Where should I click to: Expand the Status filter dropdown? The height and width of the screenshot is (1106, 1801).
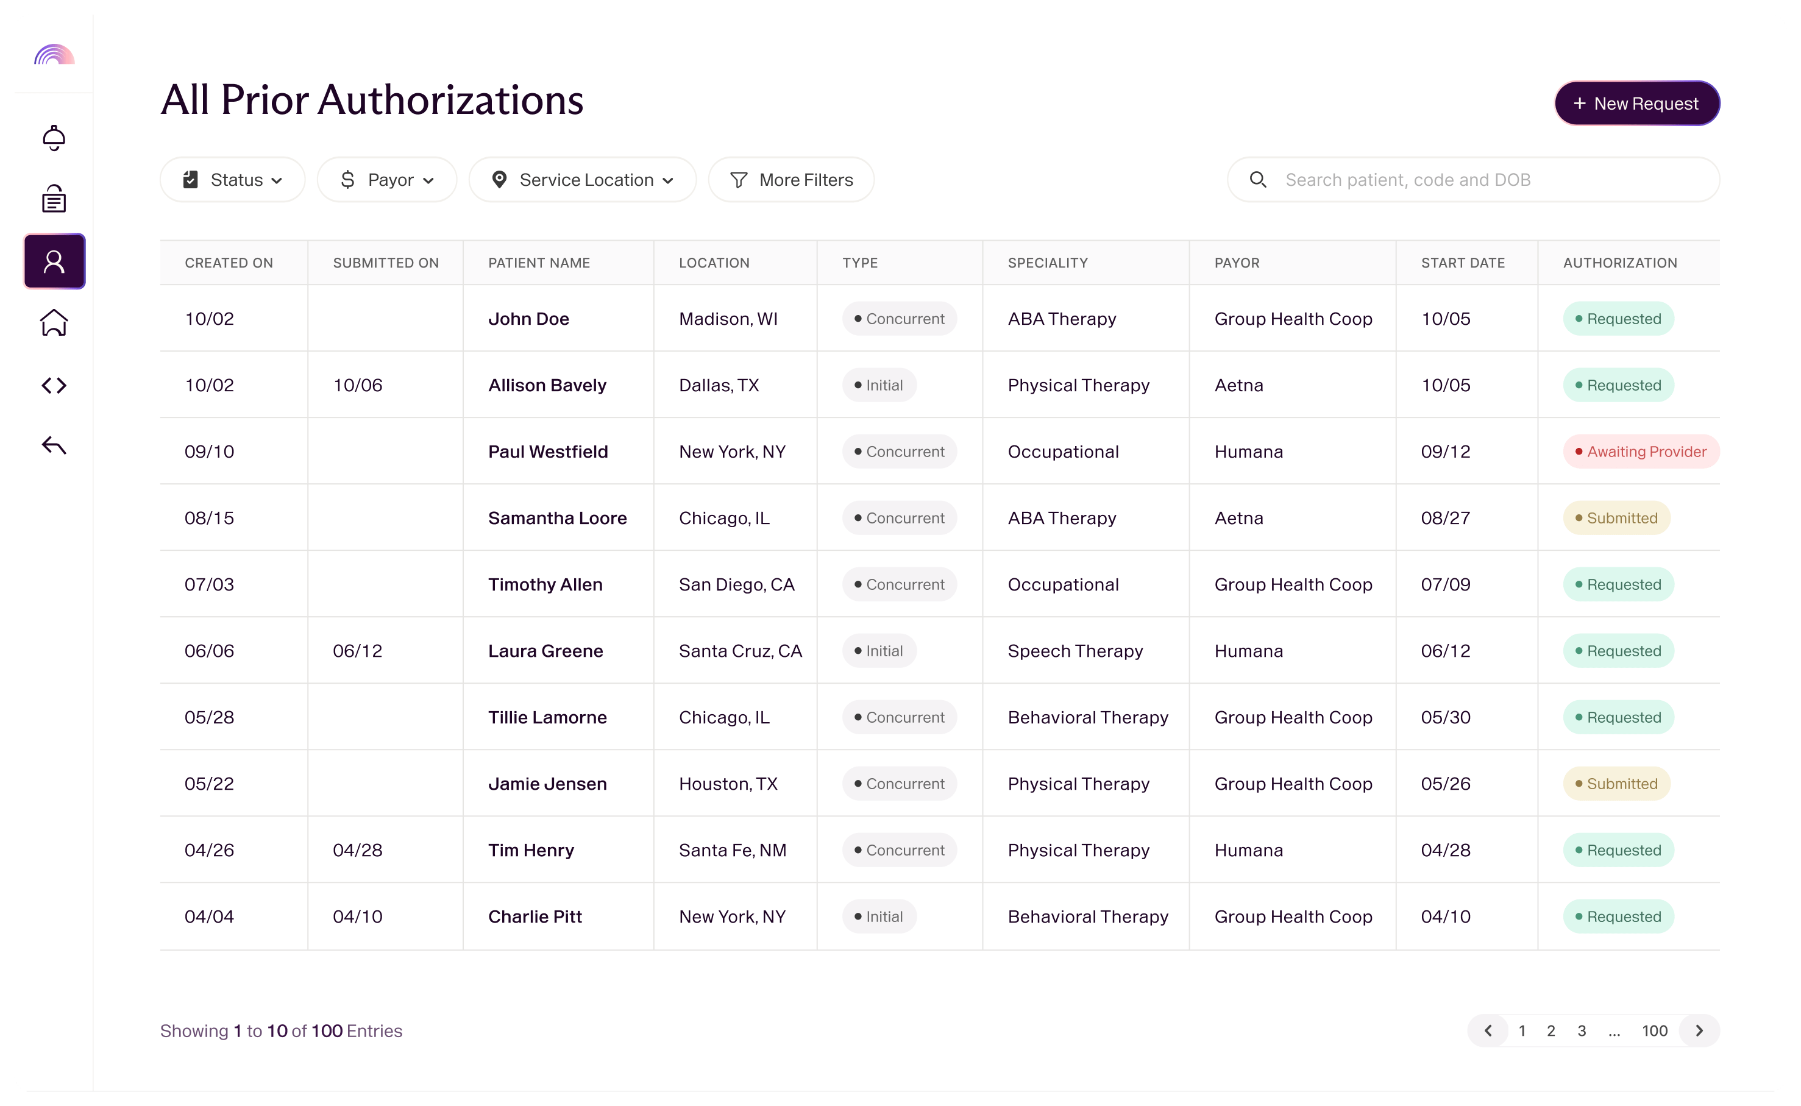(233, 180)
